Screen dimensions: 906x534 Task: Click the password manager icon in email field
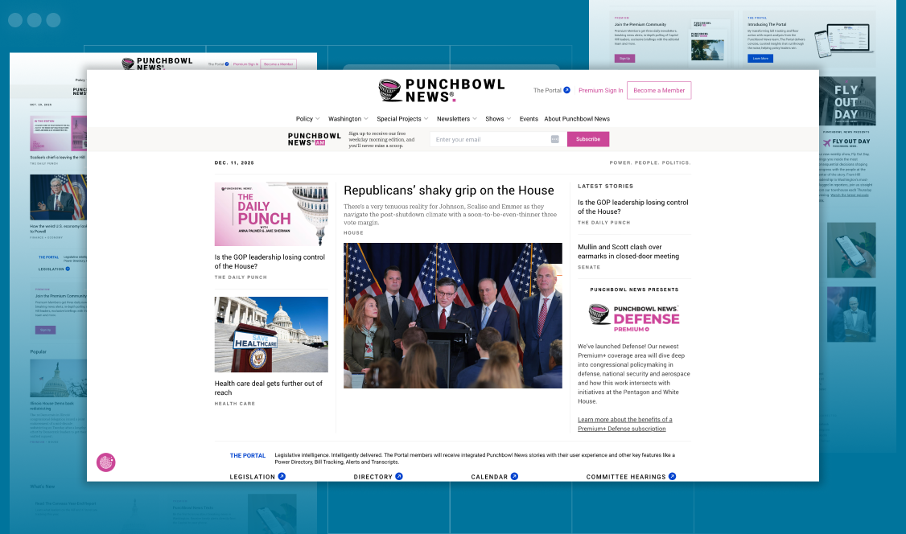pyautogui.click(x=554, y=139)
